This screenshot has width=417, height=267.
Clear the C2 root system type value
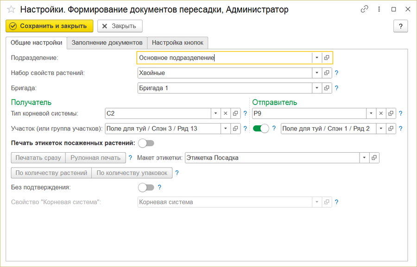pos(226,113)
